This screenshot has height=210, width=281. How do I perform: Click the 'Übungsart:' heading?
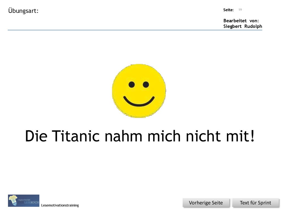23,11
